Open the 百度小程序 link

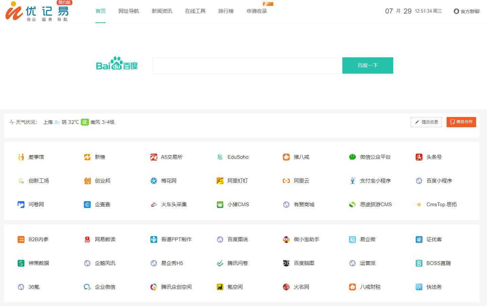439,181
